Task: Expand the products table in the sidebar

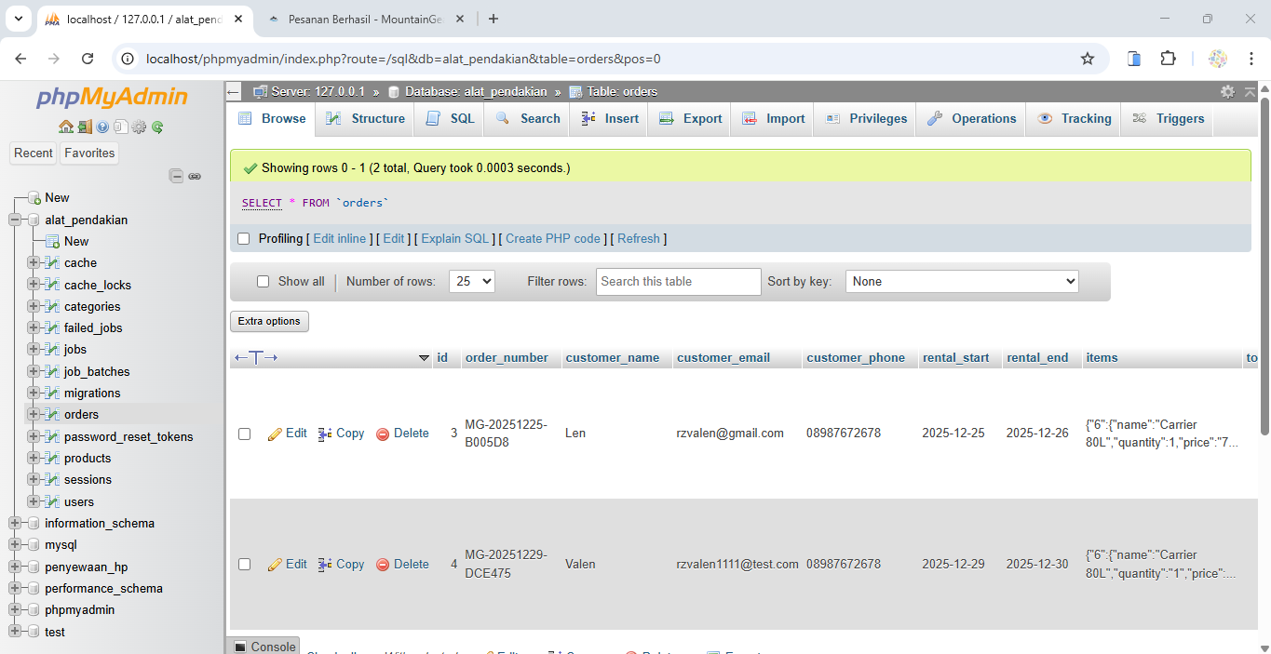Action: [32, 458]
